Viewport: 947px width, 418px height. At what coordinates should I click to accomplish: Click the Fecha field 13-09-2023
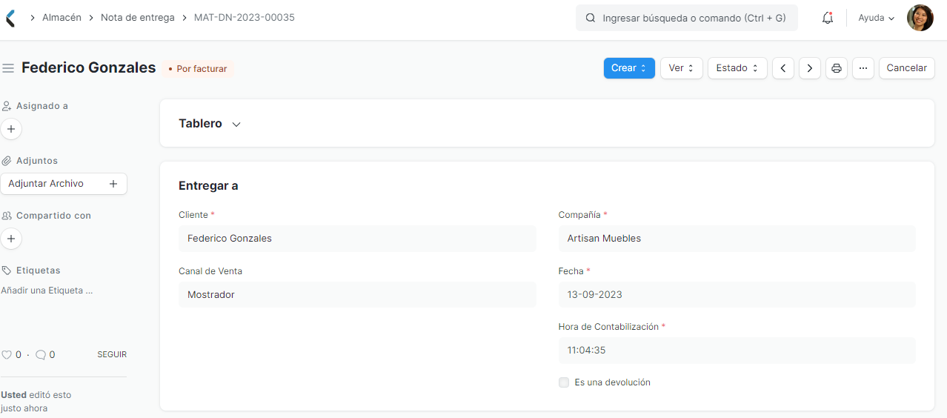click(737, 295)
